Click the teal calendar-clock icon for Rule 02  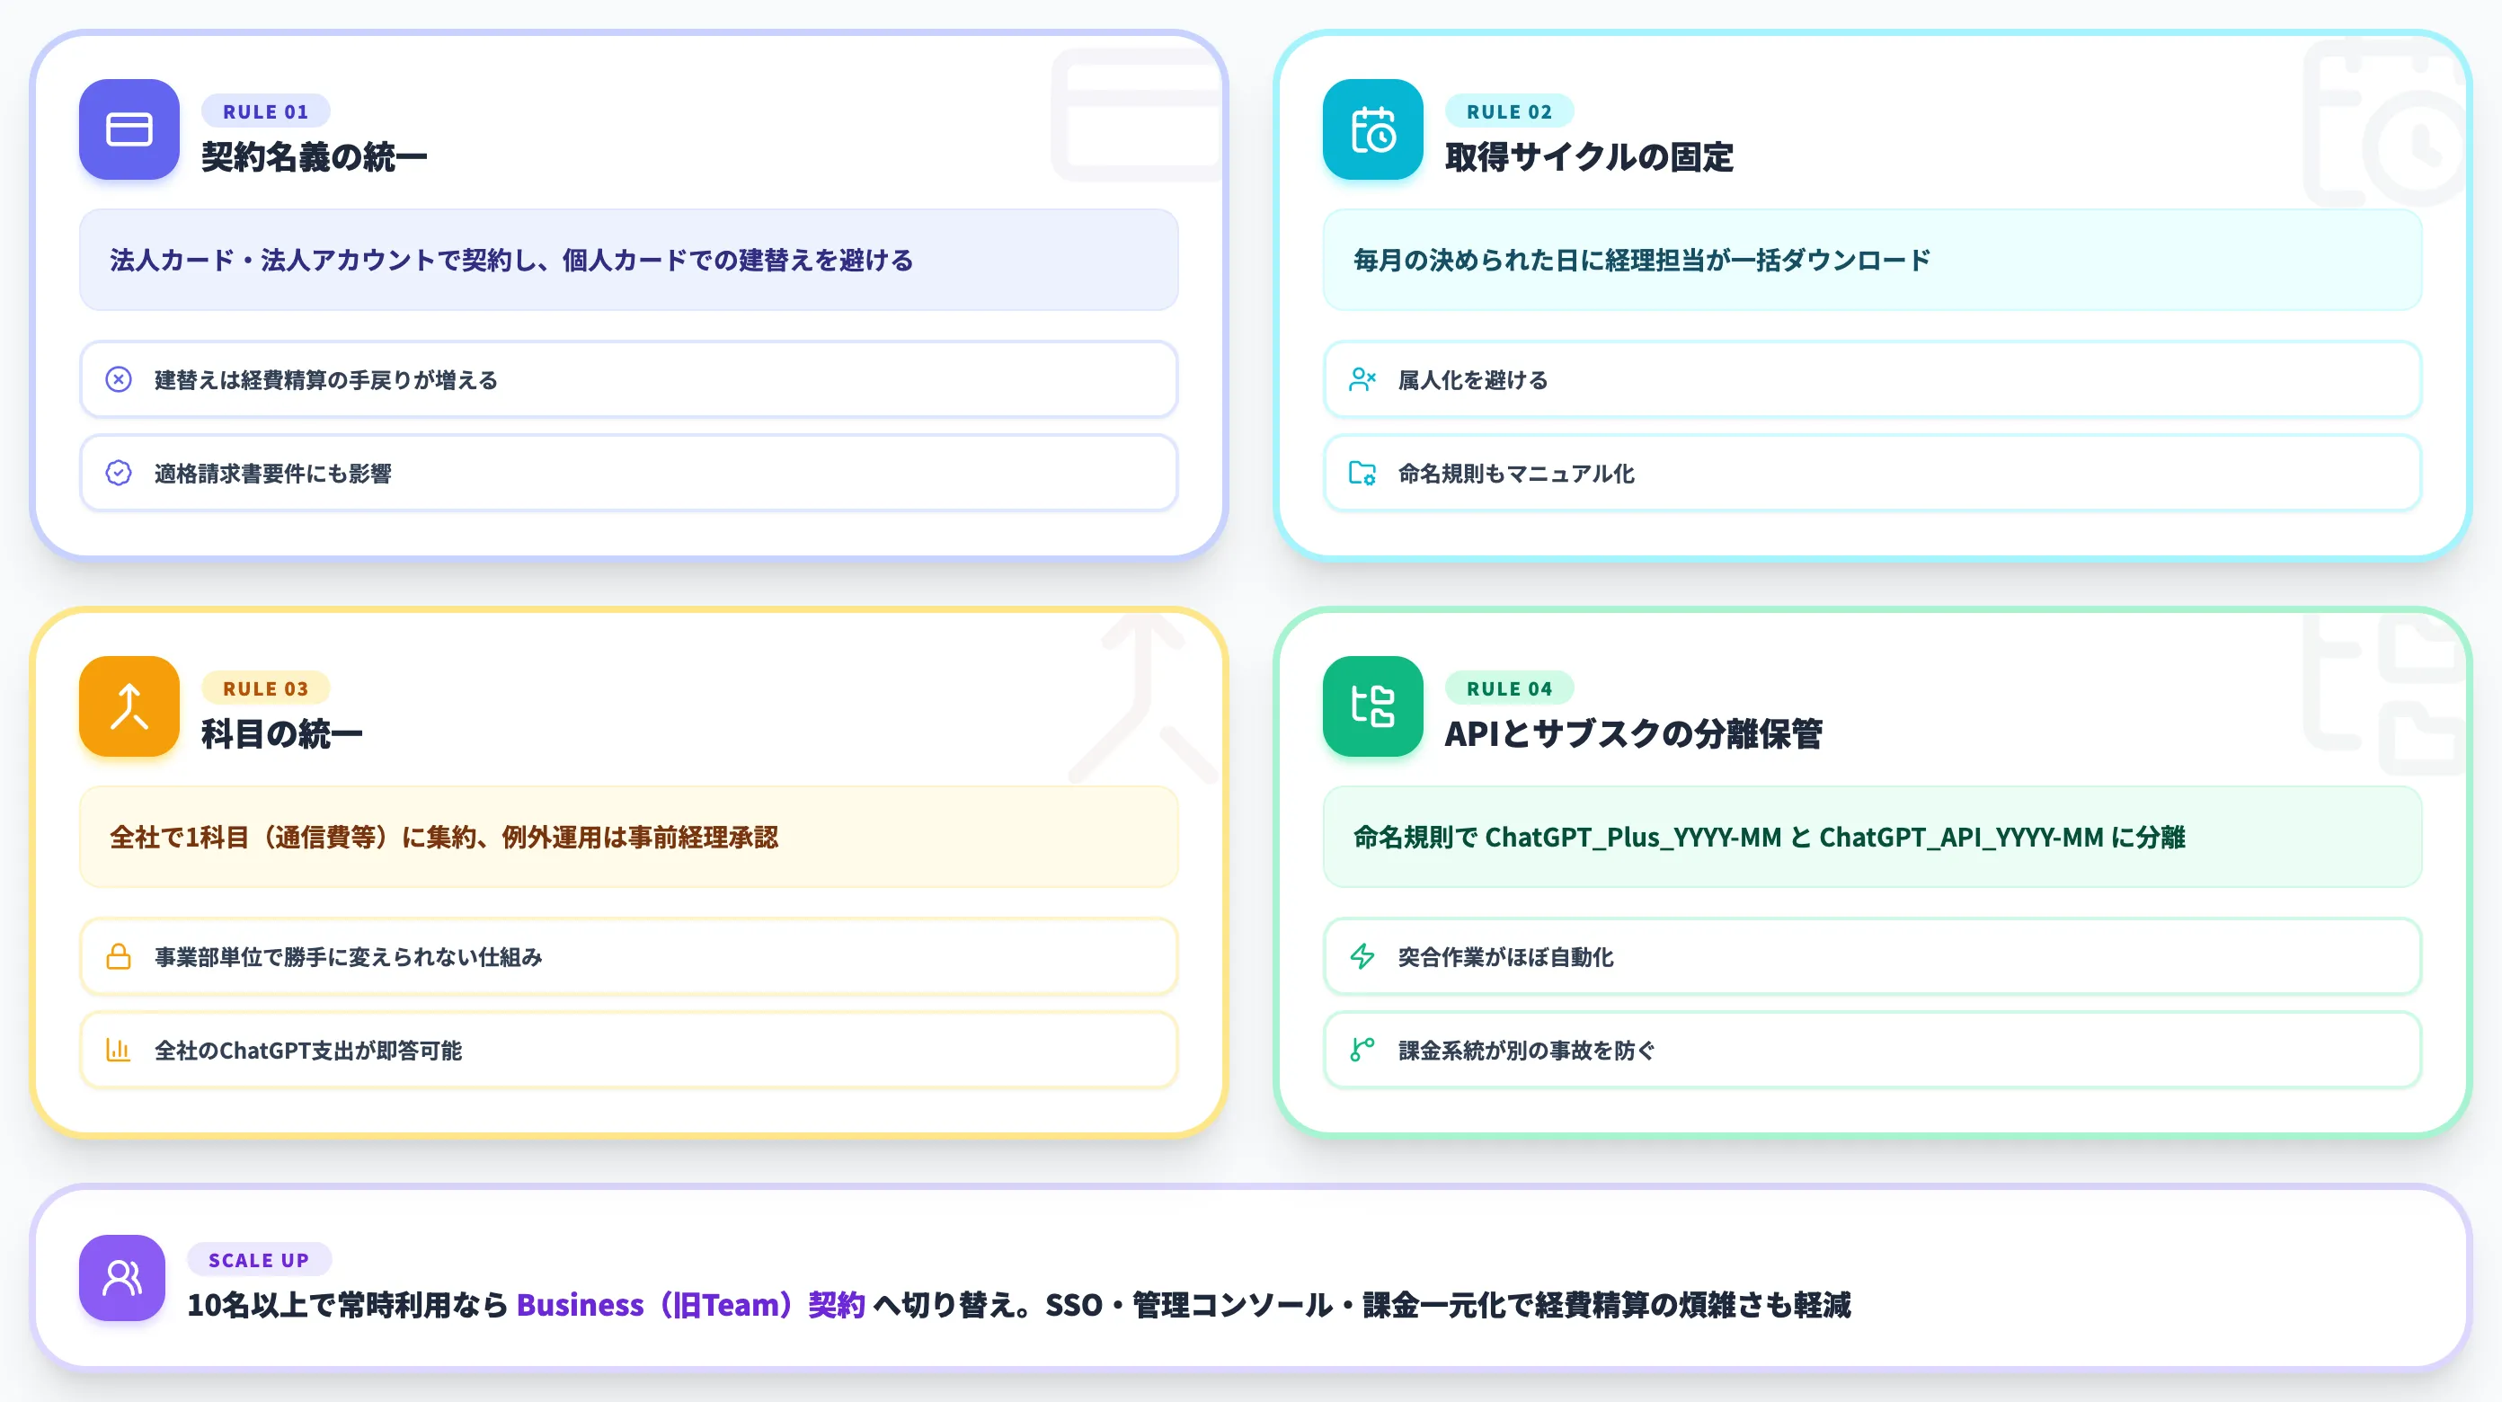coord(1372,129)
